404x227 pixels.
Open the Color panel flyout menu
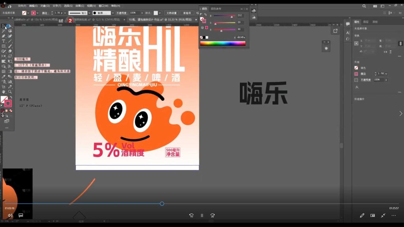(247, 9)
